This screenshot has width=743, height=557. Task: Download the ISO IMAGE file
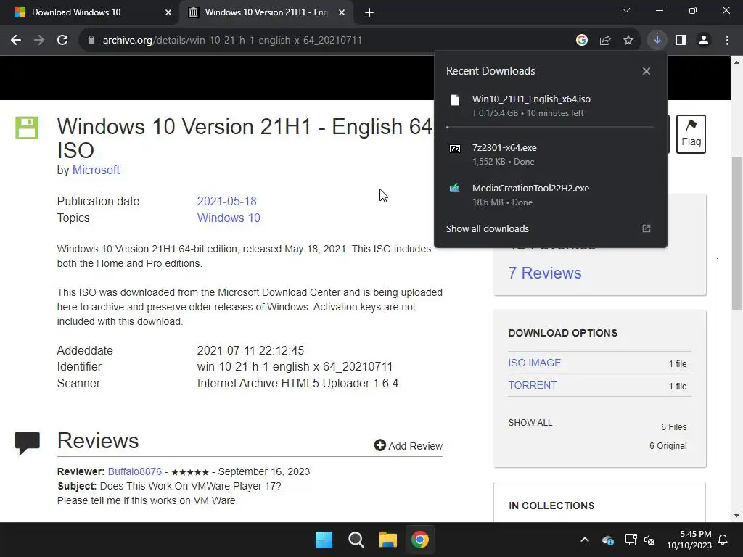534,363
